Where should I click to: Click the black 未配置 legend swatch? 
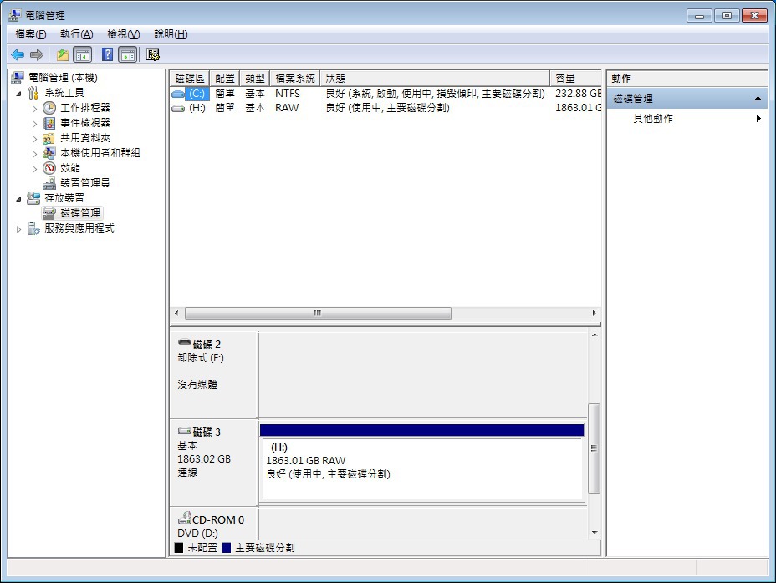179,547
